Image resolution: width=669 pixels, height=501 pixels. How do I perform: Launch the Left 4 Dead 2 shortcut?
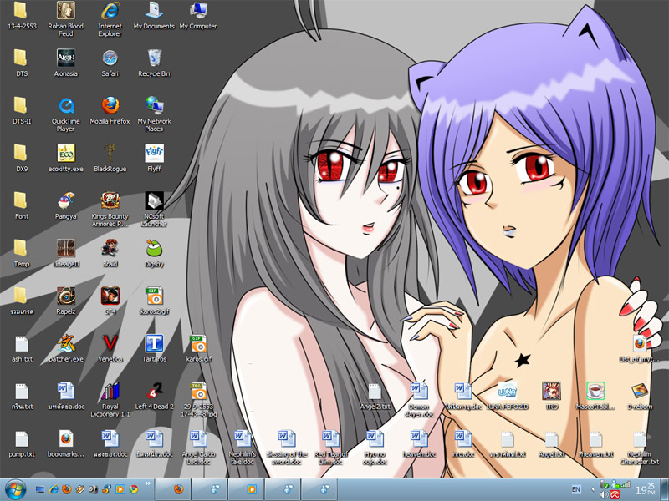pos(154,396)
